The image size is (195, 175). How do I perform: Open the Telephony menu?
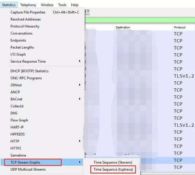point(28,5)
